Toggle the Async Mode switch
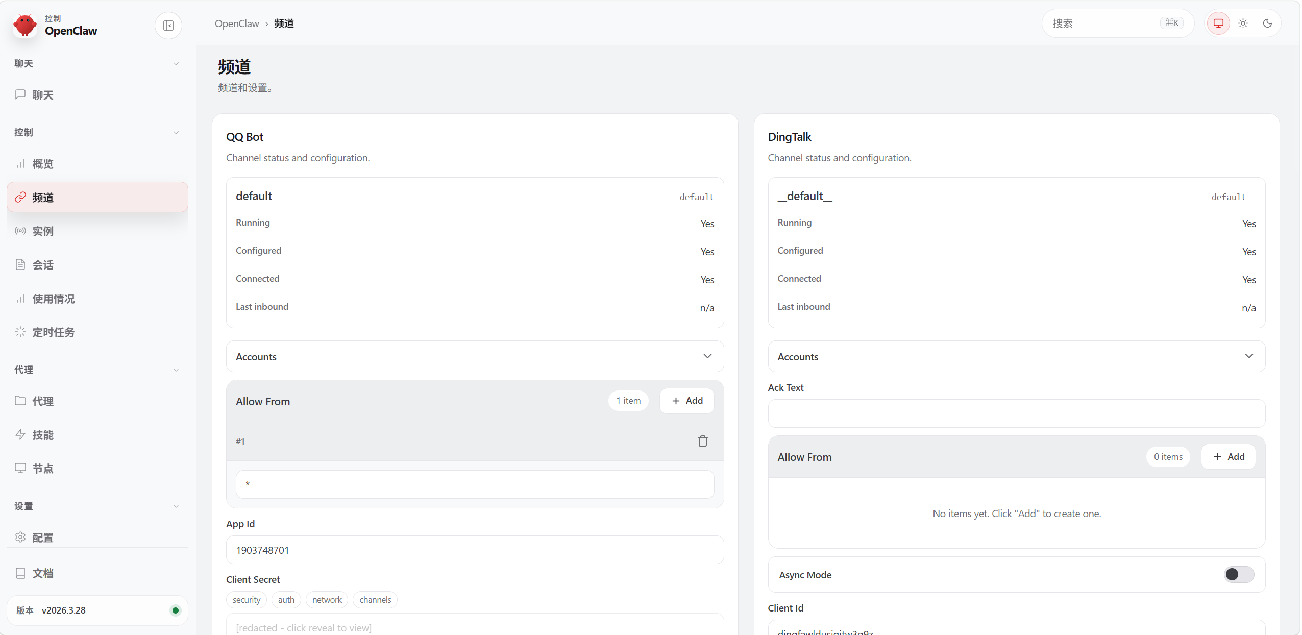This screenshot has width=1302, height=635. [x=1238, y=575]
